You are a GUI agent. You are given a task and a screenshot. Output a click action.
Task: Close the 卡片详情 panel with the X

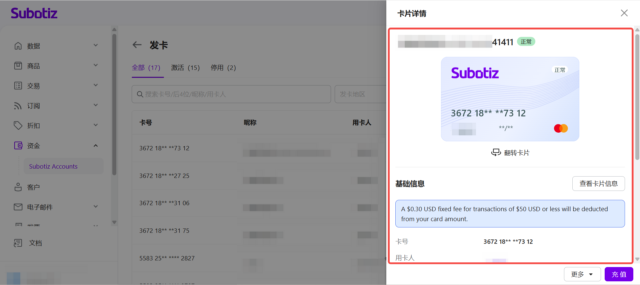click(624, 13)
